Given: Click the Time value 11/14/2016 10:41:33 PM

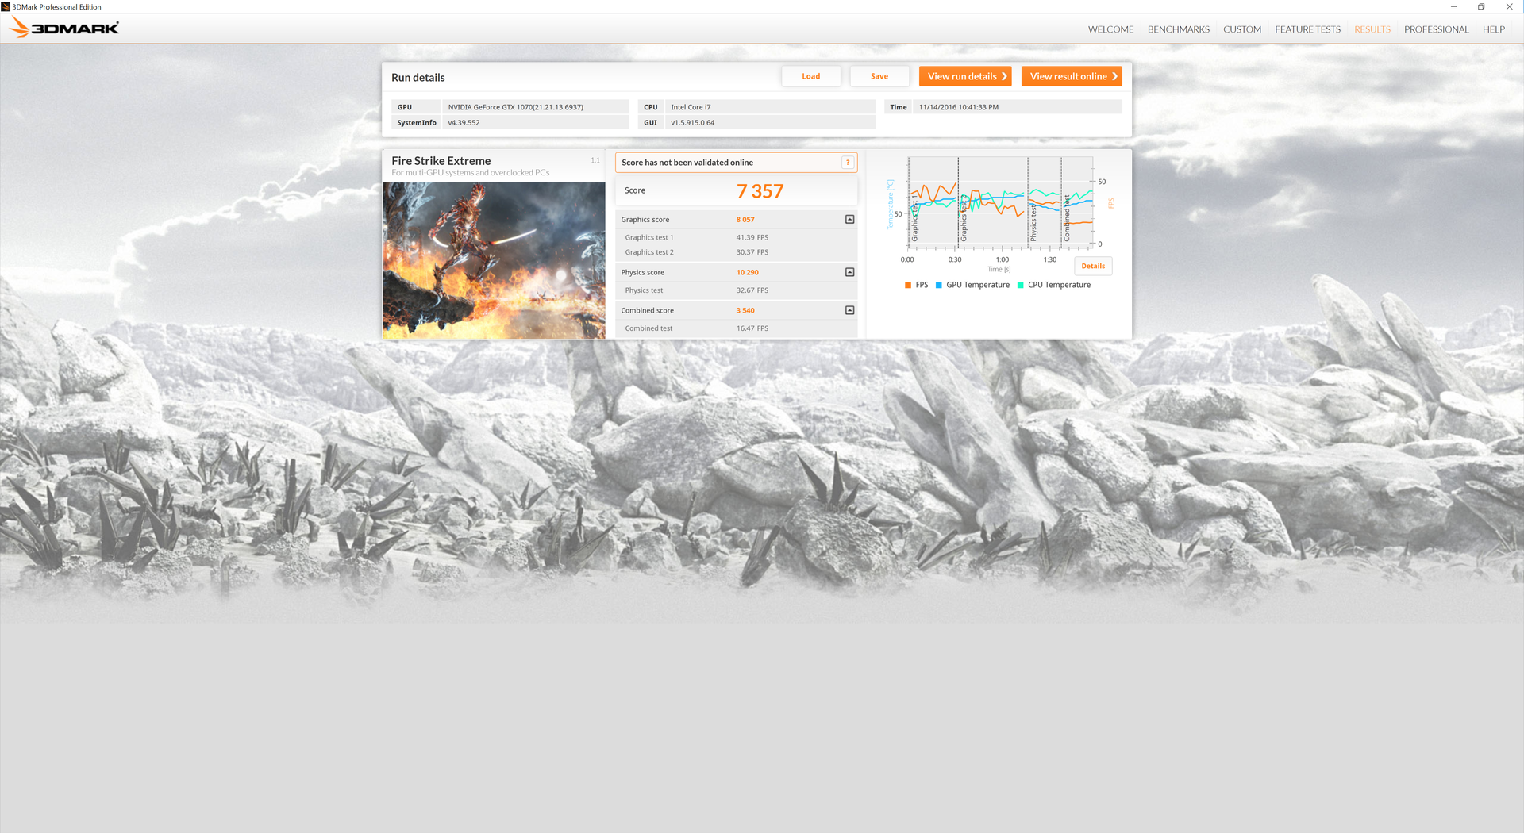Looking at the screenshot, I should (958, 107).
